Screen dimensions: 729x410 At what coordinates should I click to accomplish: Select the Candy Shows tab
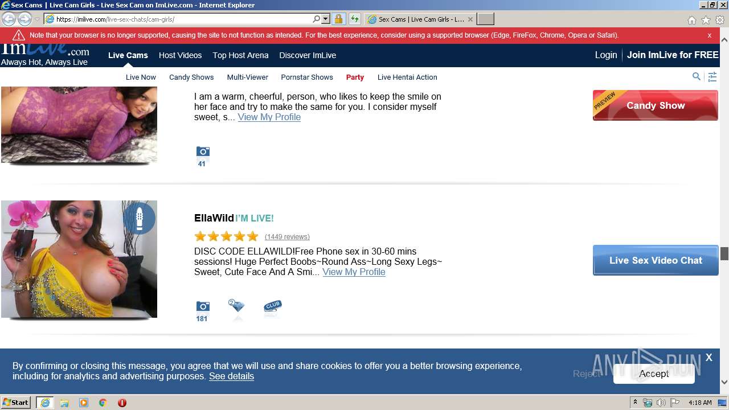[x=191, y=77]
